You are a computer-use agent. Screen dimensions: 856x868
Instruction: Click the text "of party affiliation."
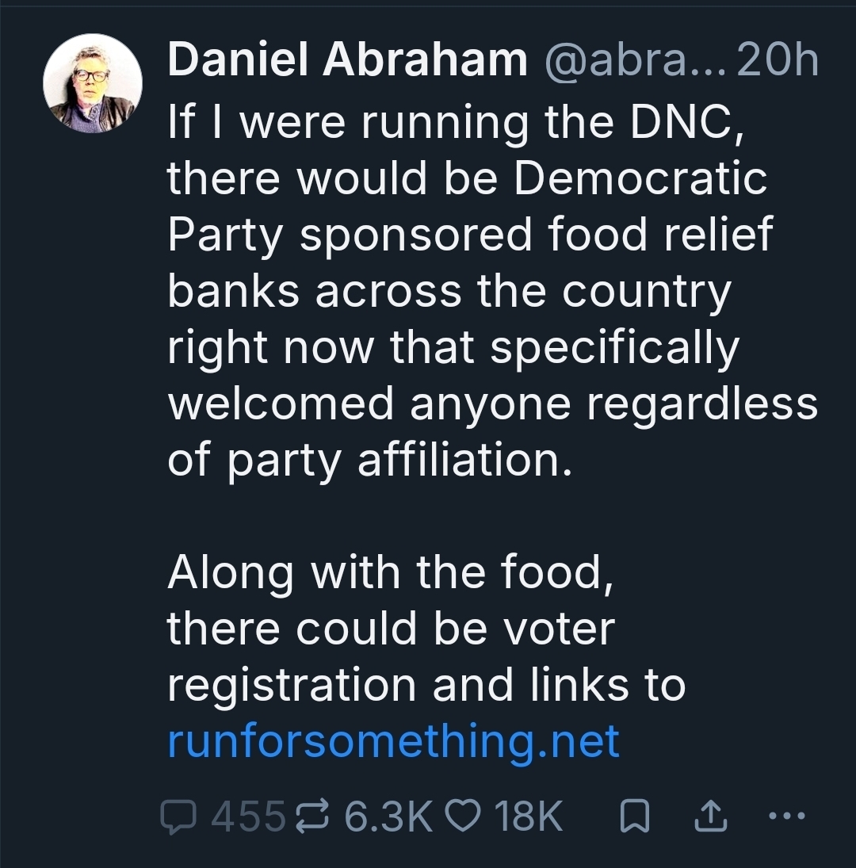pyautogui.click(x=369, y=460)
